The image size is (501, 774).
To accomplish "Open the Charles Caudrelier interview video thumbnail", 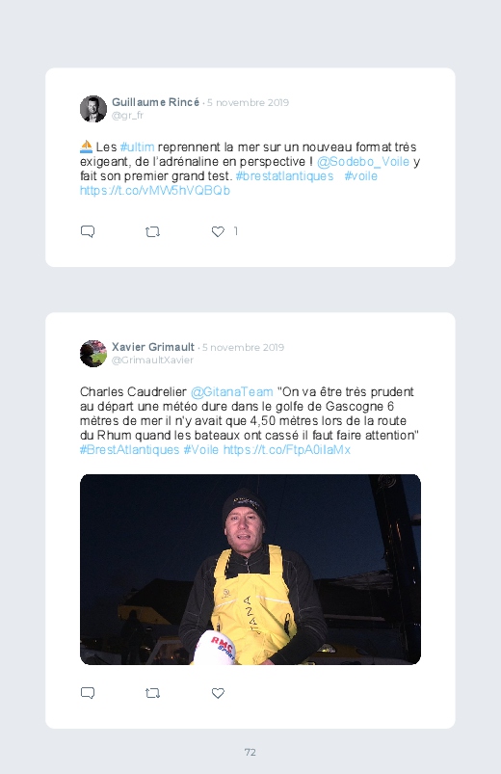I will 250,569.
